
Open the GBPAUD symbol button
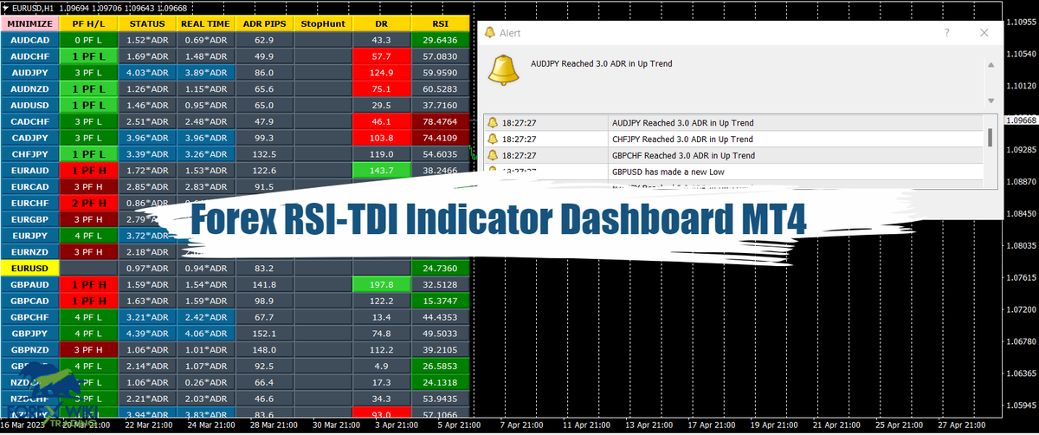click(x=29, y=284)
